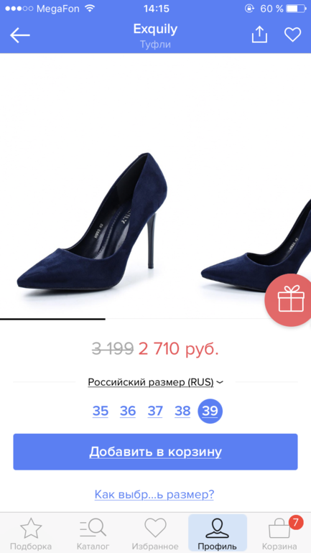This screenshot has height=553, width=311.
Task: Click Добавить в корзину button
Action: tap(155, 452)
